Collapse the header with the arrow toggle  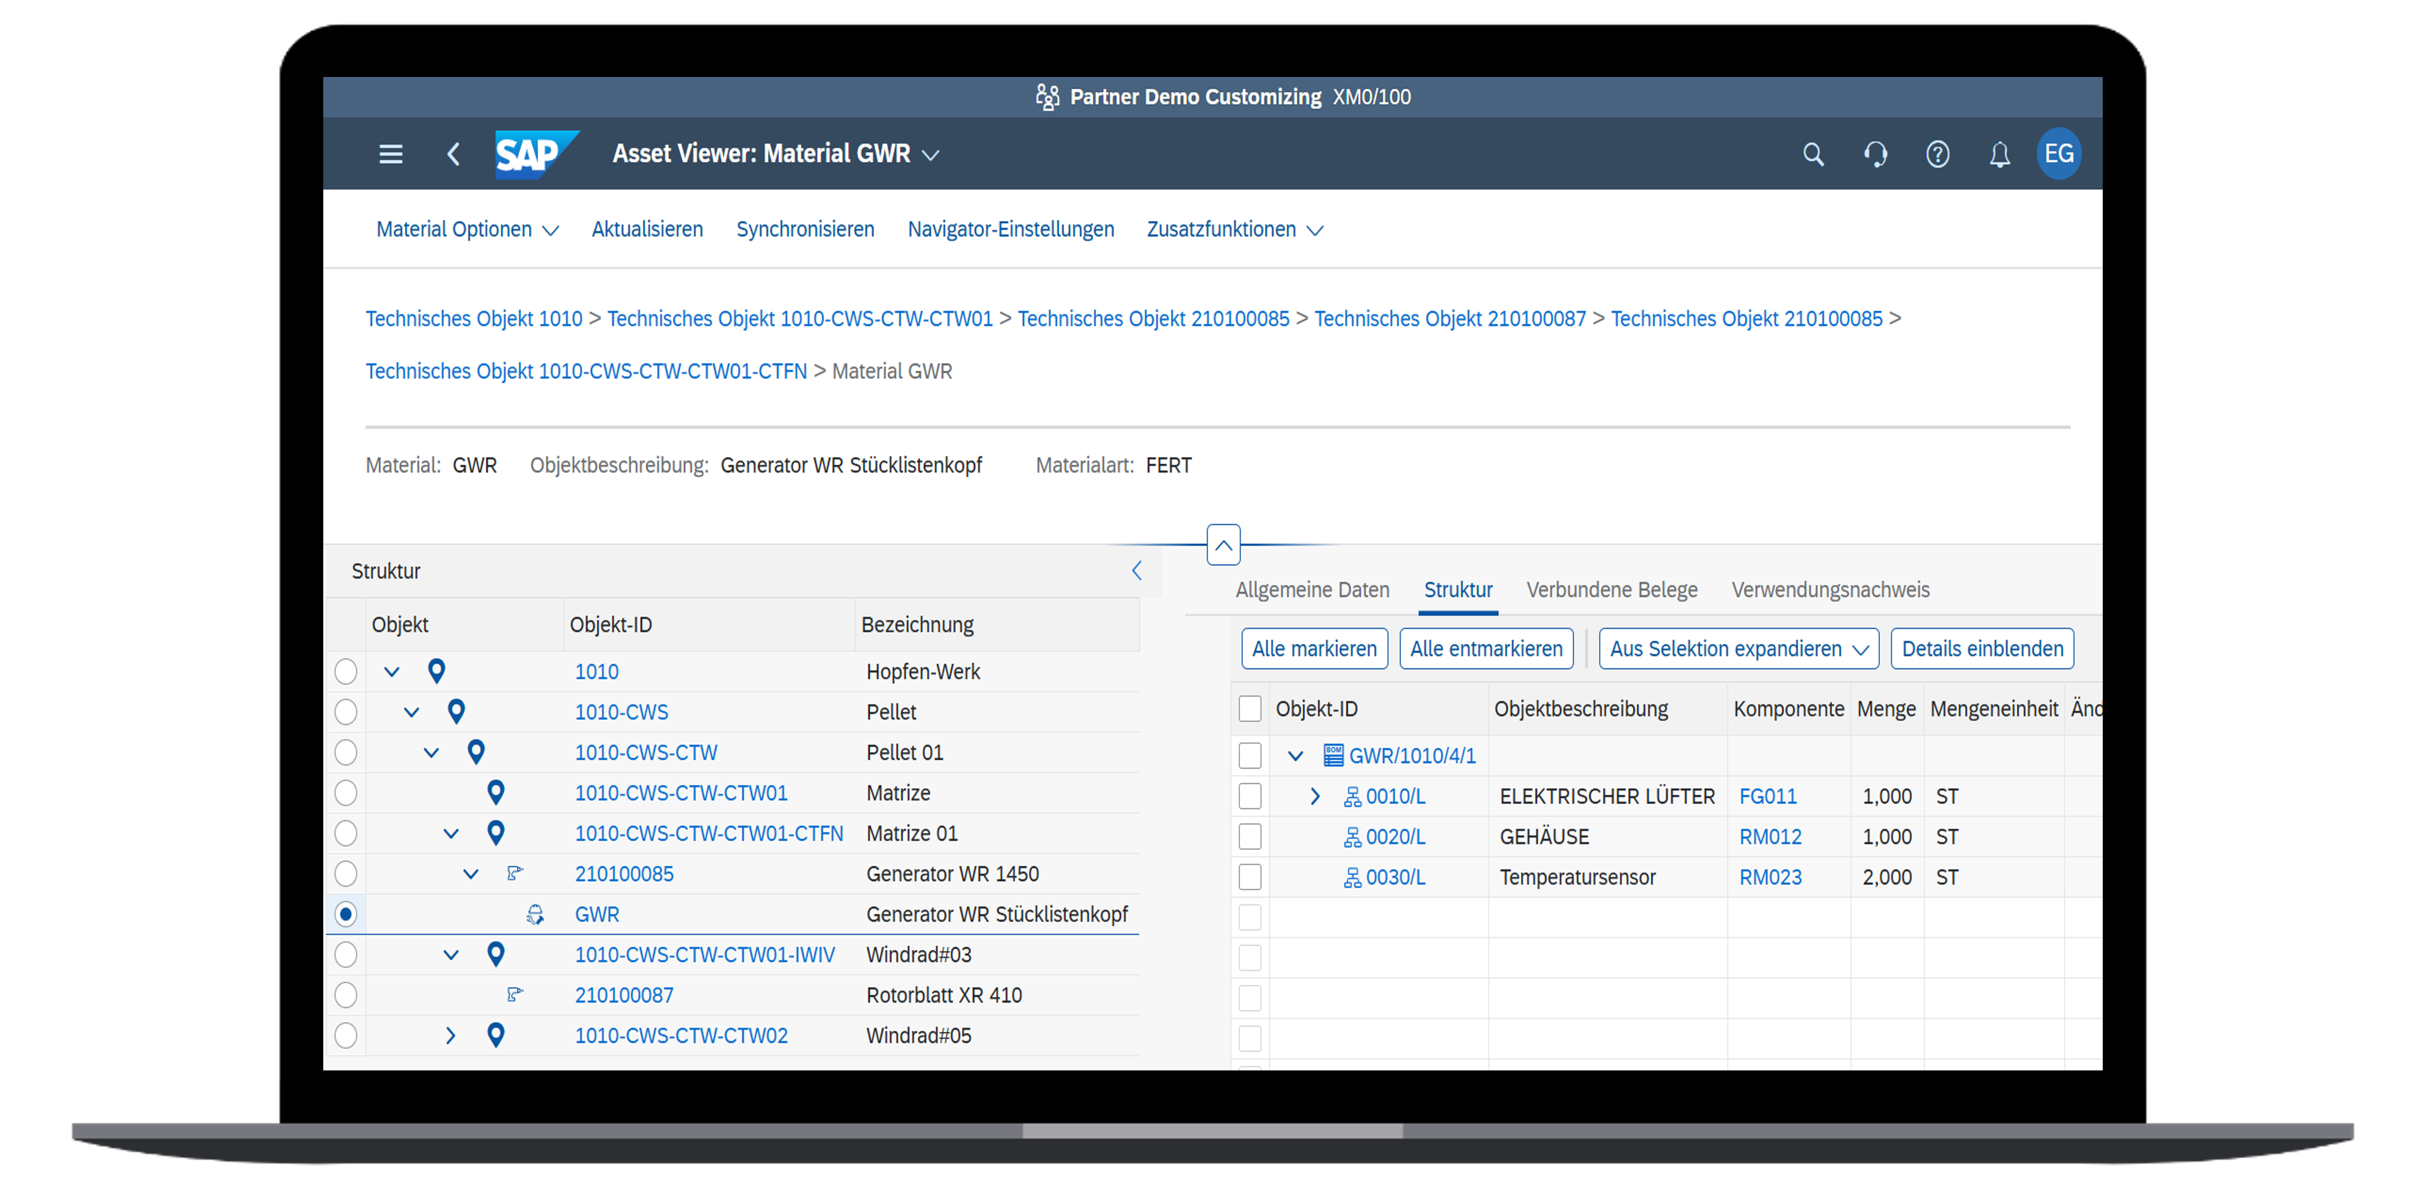(1222, 545)
